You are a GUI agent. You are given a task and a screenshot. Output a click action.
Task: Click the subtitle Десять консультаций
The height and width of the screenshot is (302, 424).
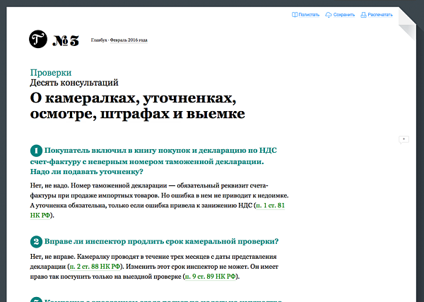click(74, 83)
